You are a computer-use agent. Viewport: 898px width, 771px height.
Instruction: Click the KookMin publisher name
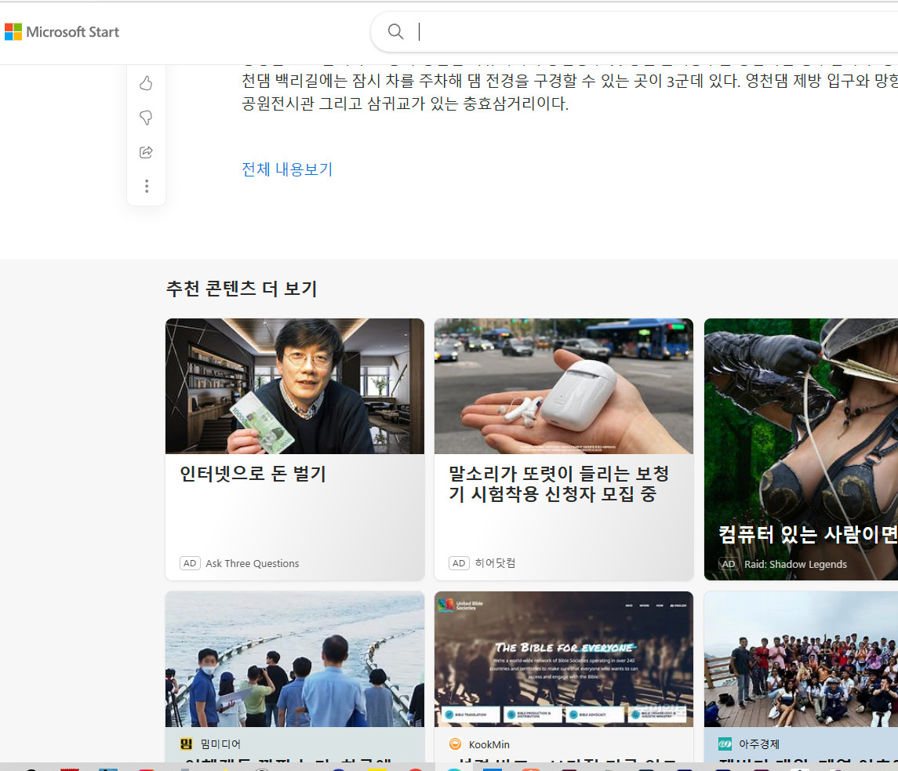489,744
